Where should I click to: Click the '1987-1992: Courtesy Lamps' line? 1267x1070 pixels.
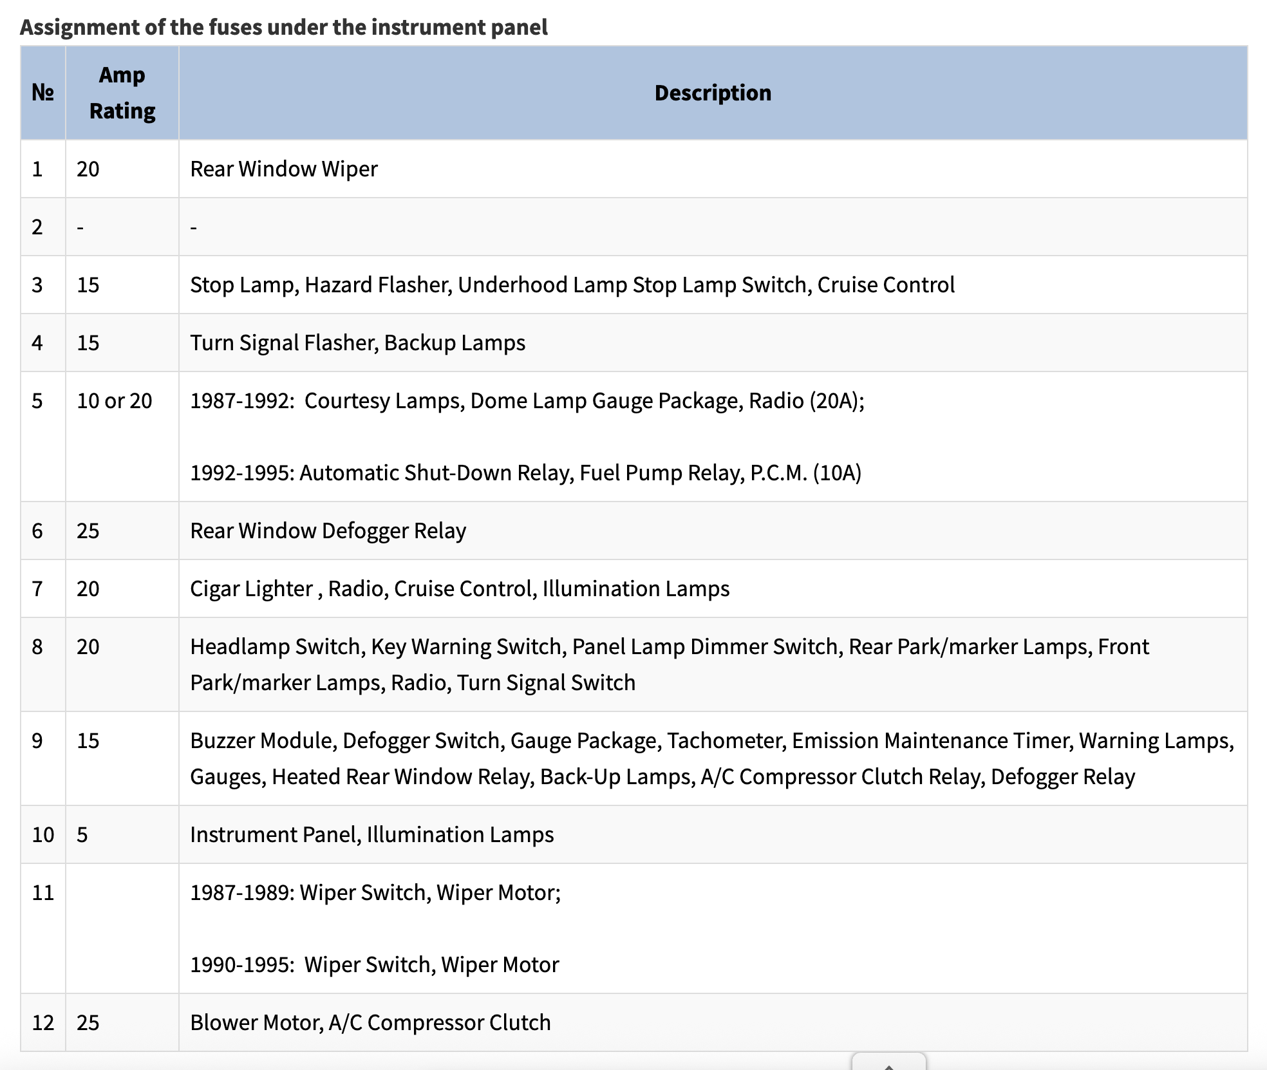[527, 400]
